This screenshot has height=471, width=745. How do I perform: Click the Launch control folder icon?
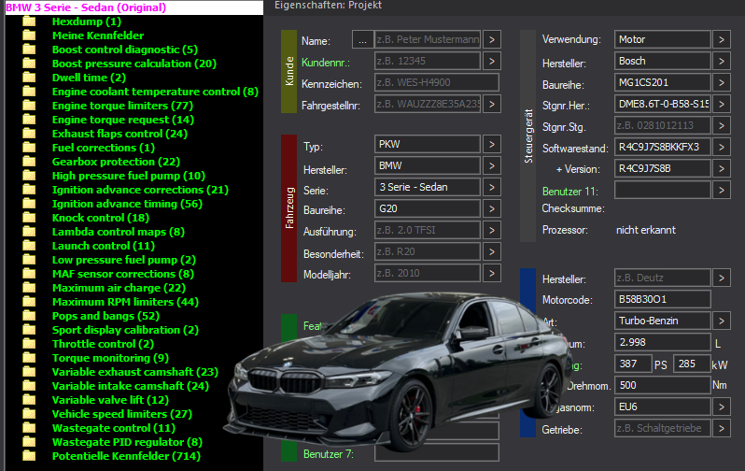(30, 246)
